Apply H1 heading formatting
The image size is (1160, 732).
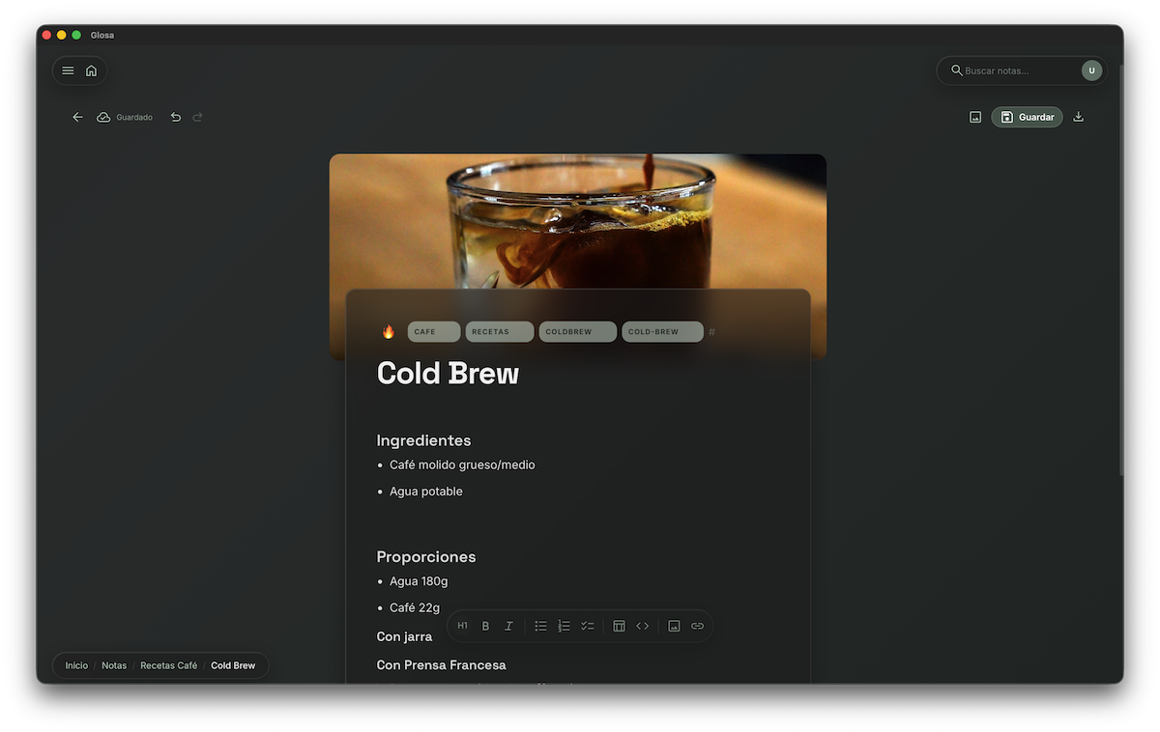click(462, 626)
